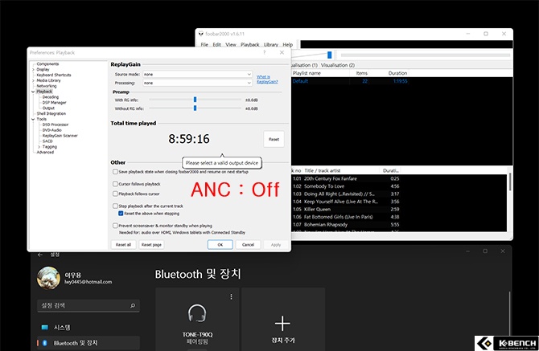Select the Killer Queen track
This screenshot has width=539, height=351.
point(347,210)
